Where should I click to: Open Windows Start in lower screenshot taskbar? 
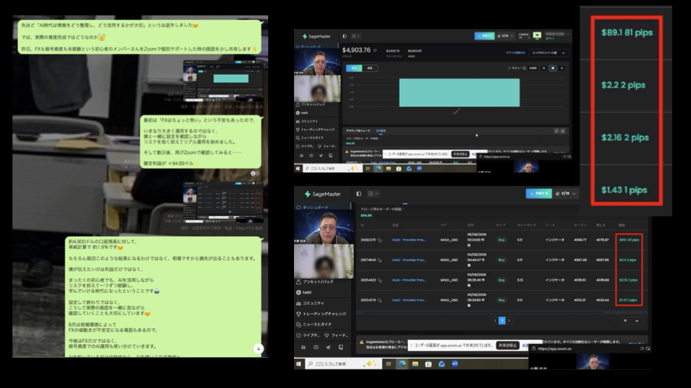coord(298,364)
